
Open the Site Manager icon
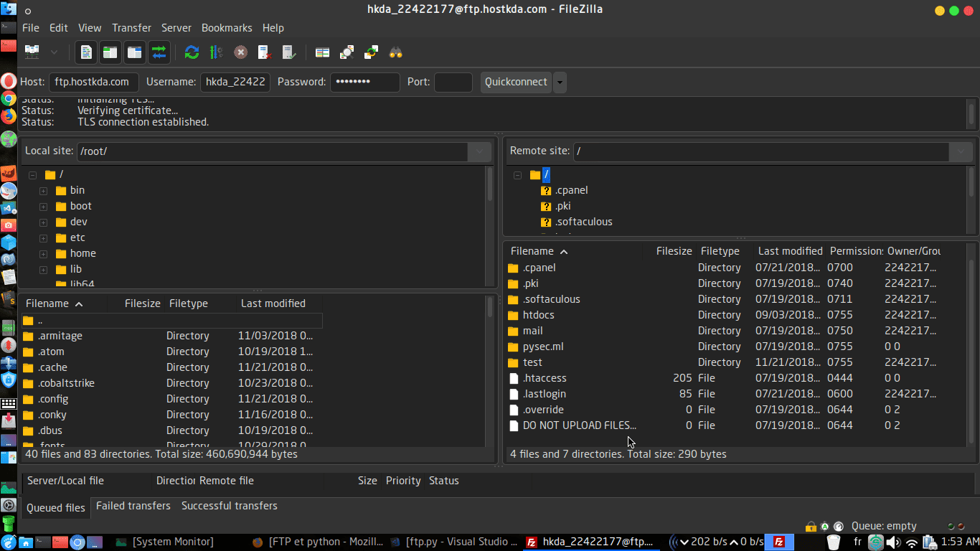tap(32, 52)
